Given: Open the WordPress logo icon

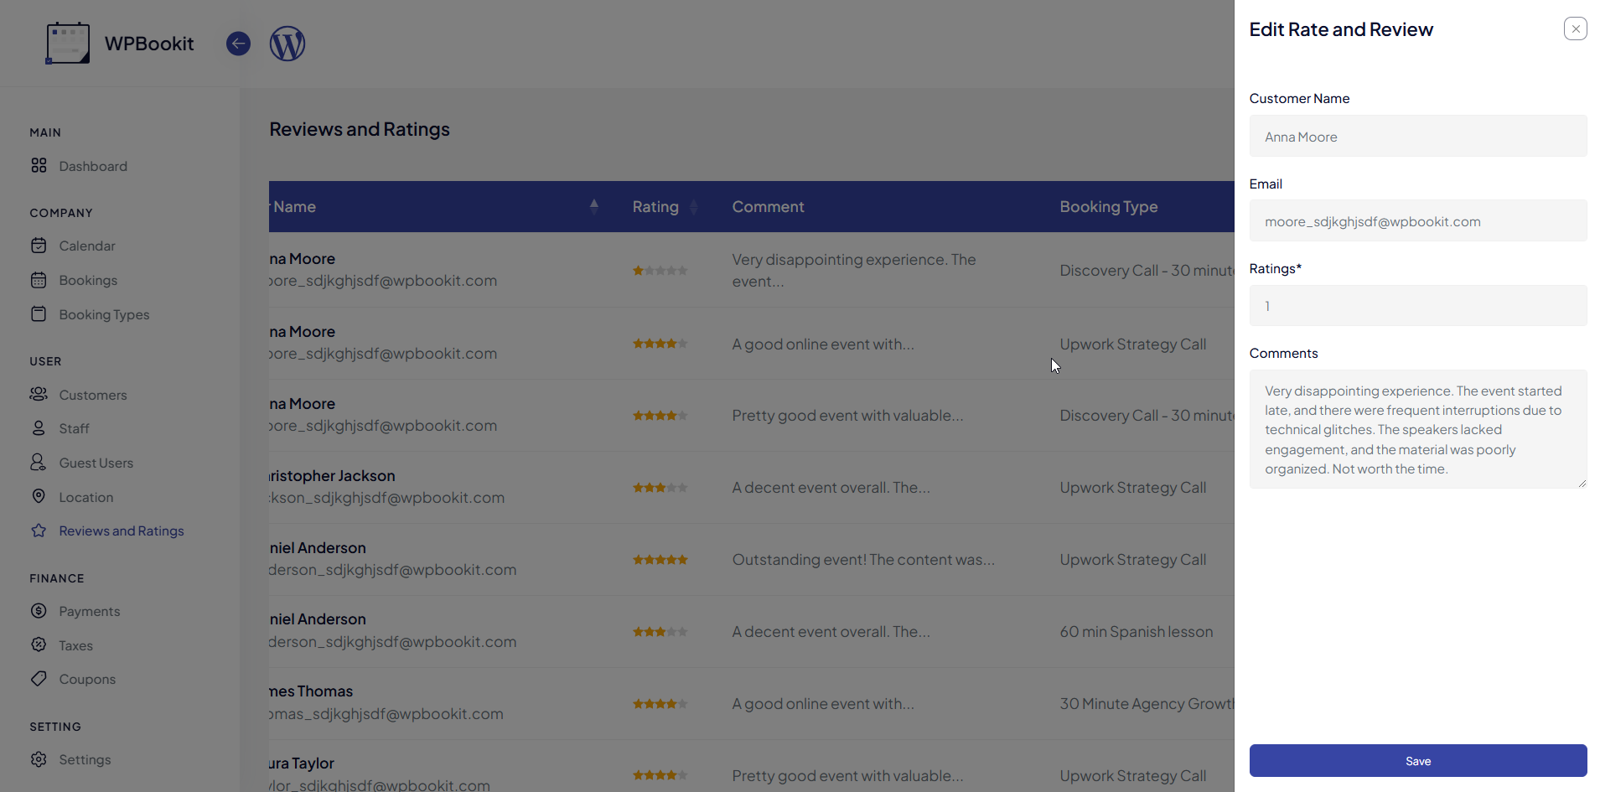Looking at the screenshot, I should tap(287, 44).
